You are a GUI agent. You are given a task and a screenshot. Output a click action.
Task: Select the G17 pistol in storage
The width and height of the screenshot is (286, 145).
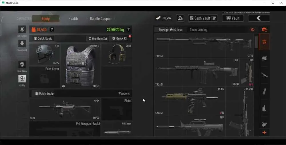247,72
